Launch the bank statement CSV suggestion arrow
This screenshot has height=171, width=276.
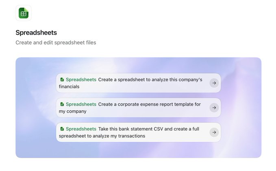pos(214,133)
